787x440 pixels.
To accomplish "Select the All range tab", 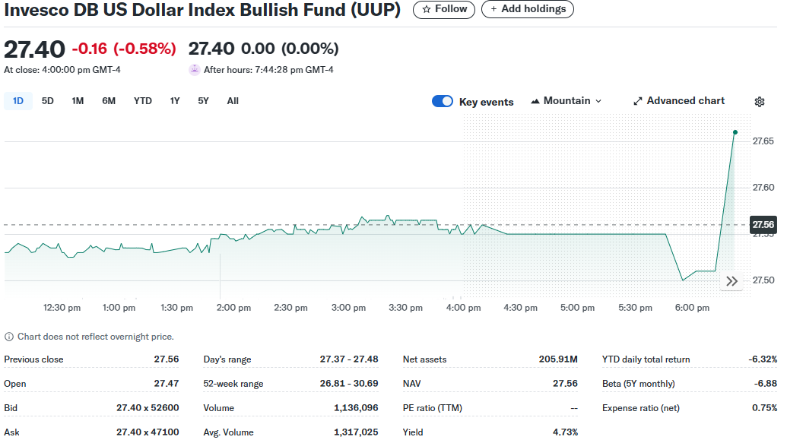I will click(x=233, y=101).
